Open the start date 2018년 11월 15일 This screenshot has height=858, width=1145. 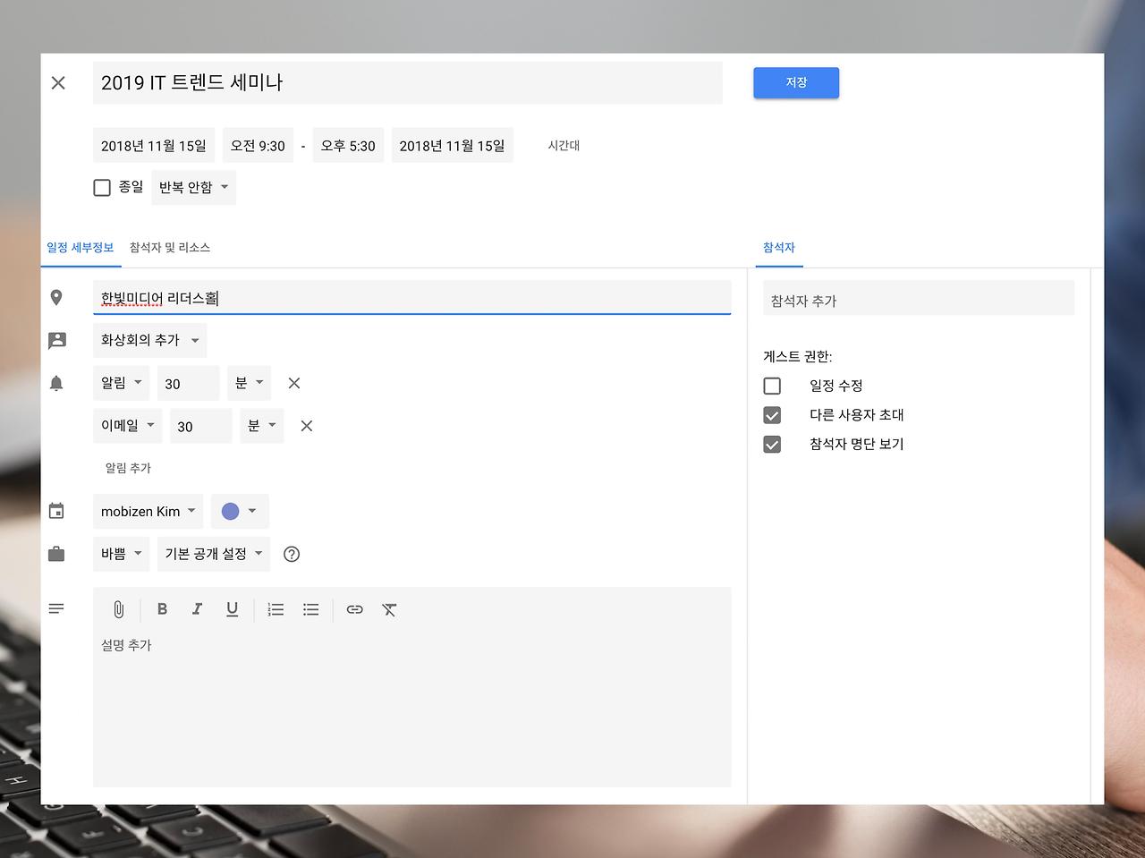[x=153, y=145]
